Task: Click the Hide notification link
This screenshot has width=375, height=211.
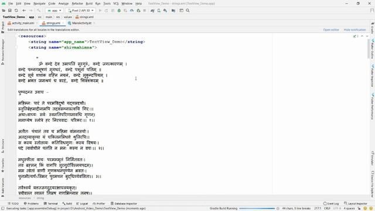Action: (x=354, y=30)
